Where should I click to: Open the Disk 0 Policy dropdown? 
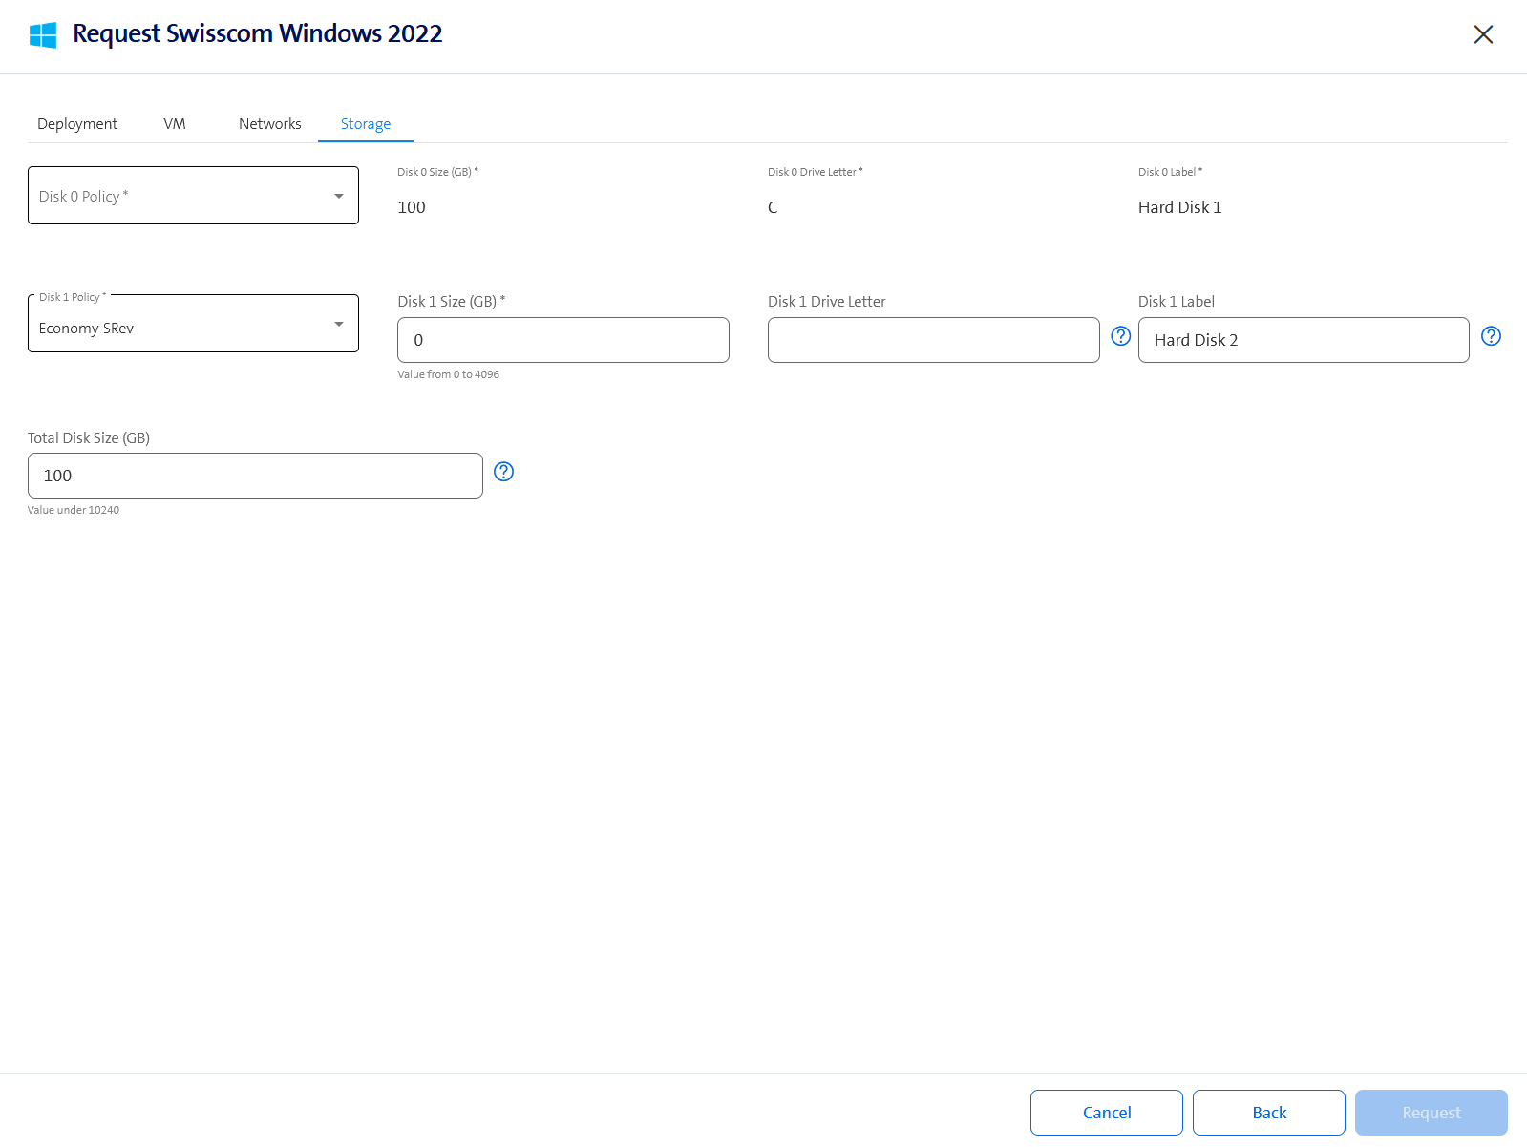tap(193, 196)
